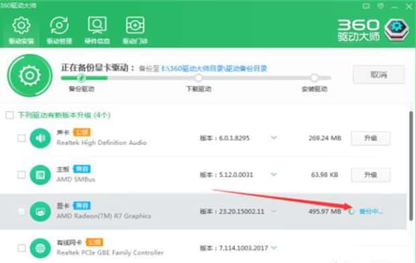Upgrade the AMD SMBus driver

pos(370,174)
